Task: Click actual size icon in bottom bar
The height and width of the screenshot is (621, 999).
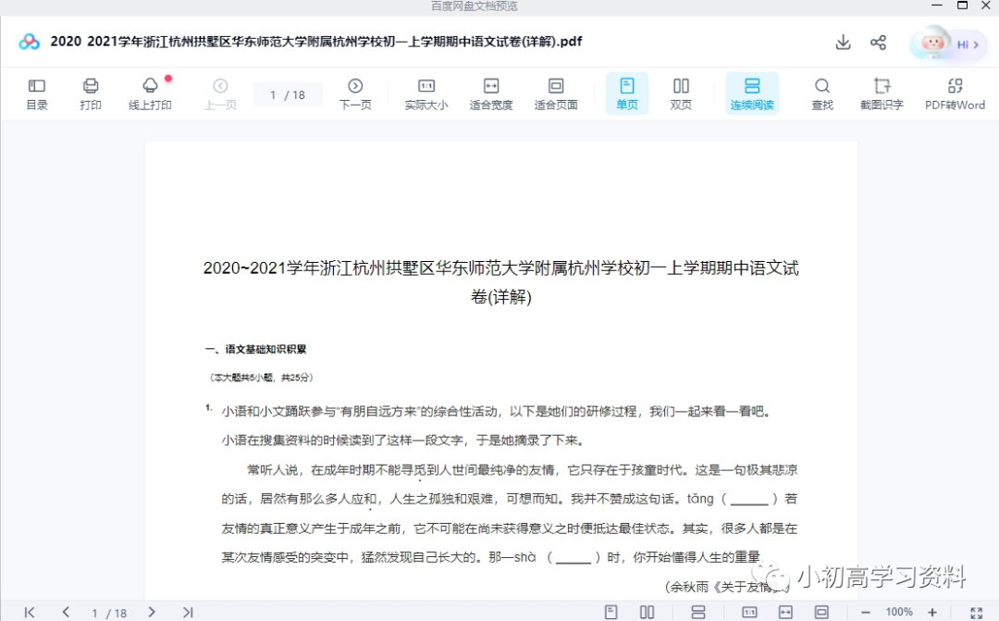Action: tap(750, 612)
